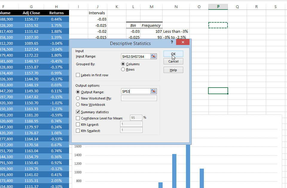
Task: Cancel the Descriptive Statistics dialog
Action: (x=173, y=61)
